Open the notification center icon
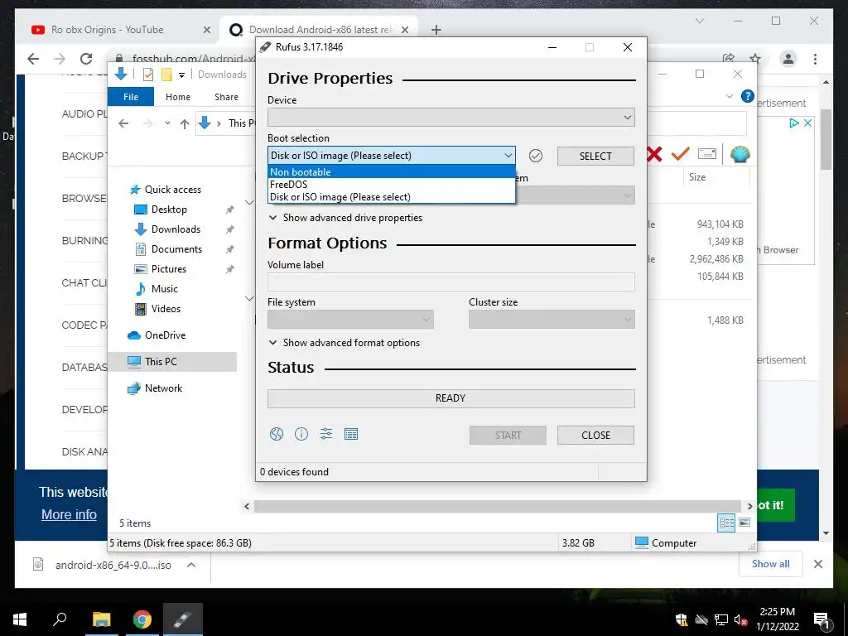 pyautogui.click(x=821, y=620)
